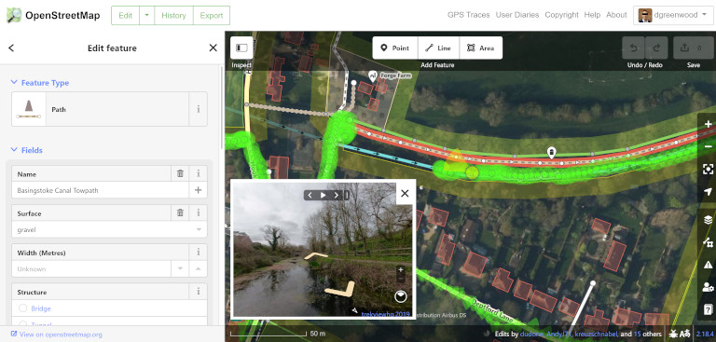Open contributor dudone's link
Screen dimensions: 716x342
[531, 335]
